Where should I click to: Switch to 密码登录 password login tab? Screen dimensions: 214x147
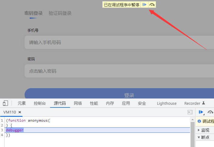34,13
